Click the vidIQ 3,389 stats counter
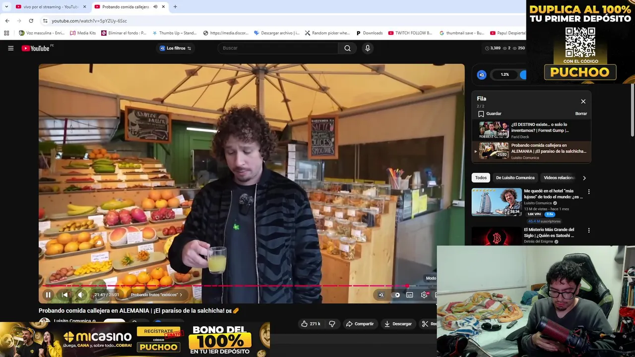Viewport: 635px width, 357px height. click(493, 48)
